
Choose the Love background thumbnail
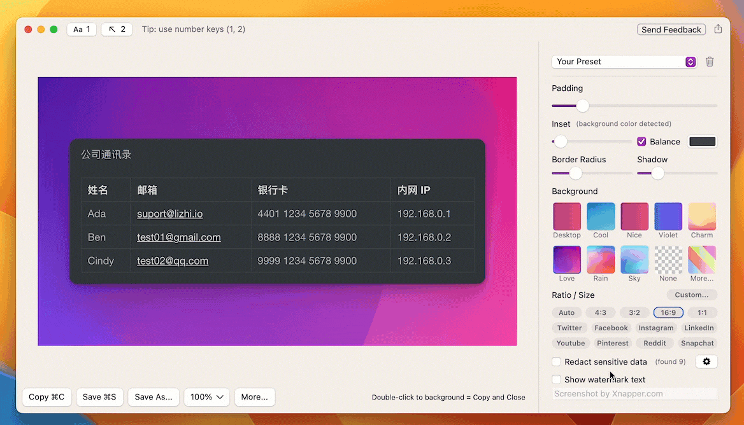(x=566, y=260)
